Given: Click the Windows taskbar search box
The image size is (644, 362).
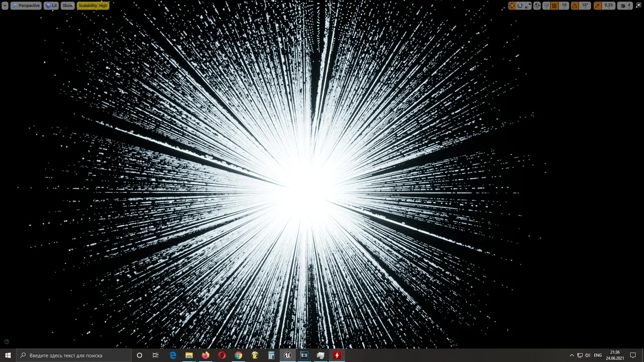Looking at the screenshot, I should 73,355.
